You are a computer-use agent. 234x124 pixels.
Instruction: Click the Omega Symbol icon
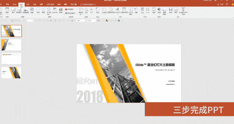(x=148, y=11)
